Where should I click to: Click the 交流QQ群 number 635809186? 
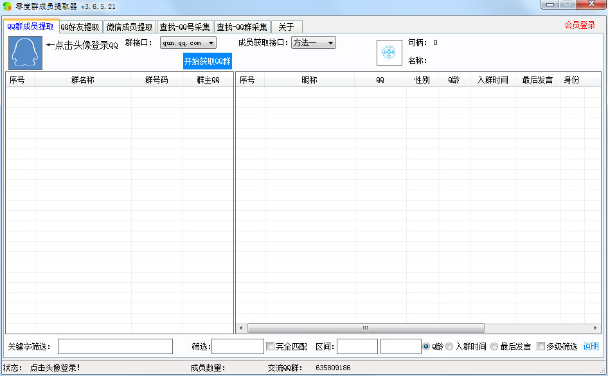pos(333,368)
